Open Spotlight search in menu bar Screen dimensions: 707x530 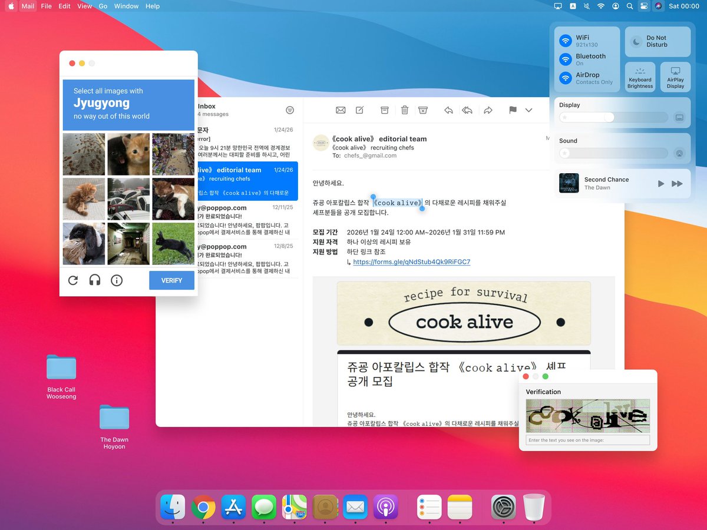pyautogui.click(x=630, y=6)
